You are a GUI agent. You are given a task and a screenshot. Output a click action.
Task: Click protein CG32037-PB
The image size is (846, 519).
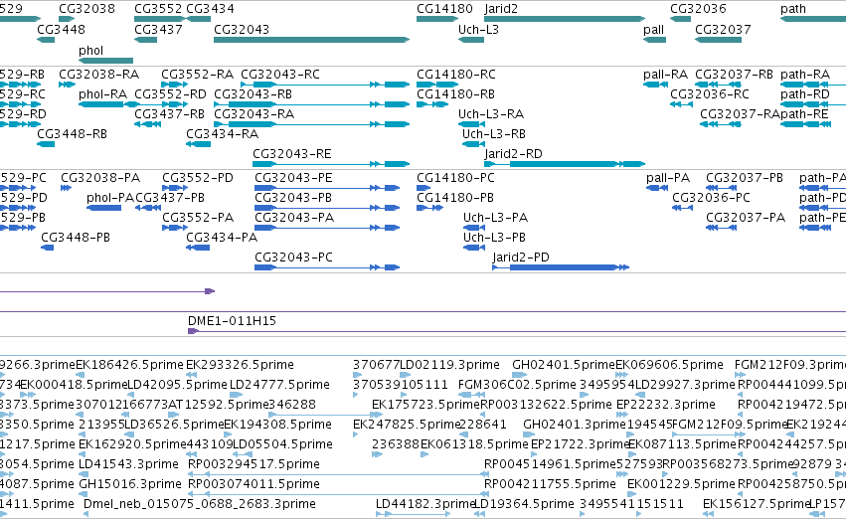[x=745, y=178]
